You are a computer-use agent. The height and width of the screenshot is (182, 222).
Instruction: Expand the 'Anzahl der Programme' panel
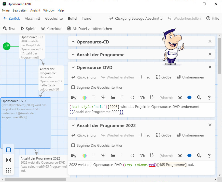[x=73, y=55]
